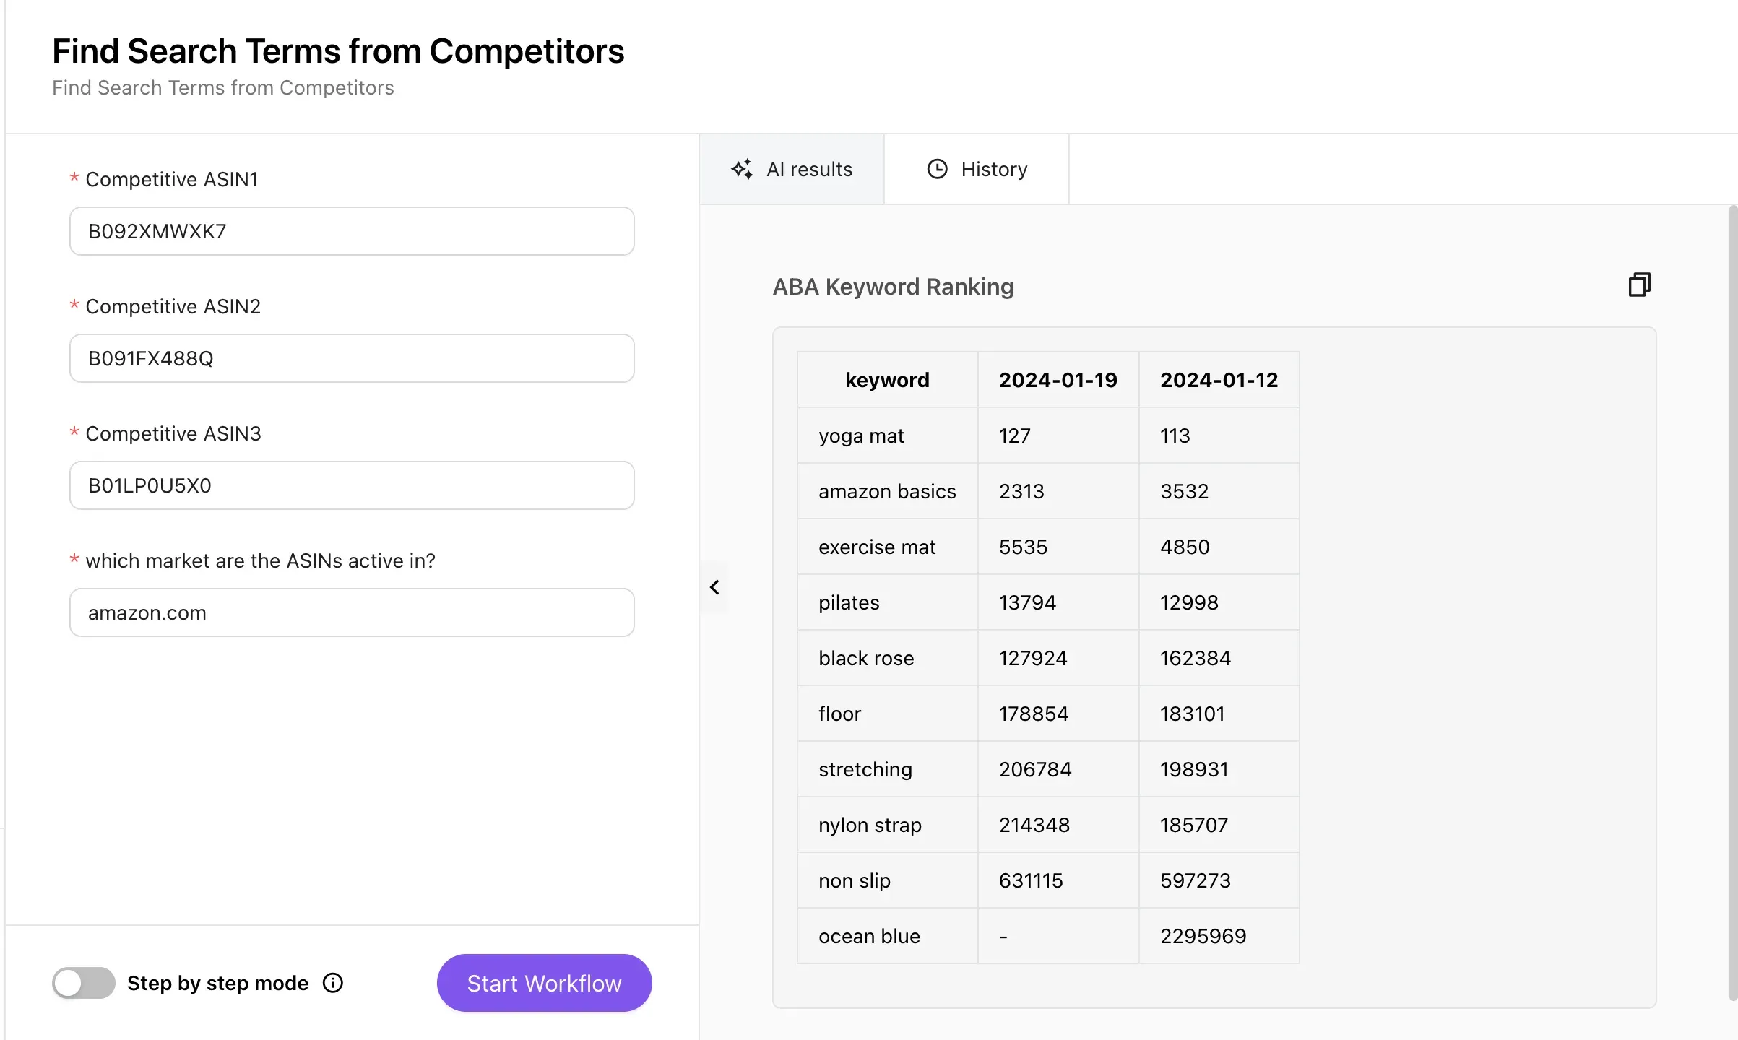Select the yoga mat keyword cell
Viewport: 1738px width, 1040px height.
(x=861, y=435)
